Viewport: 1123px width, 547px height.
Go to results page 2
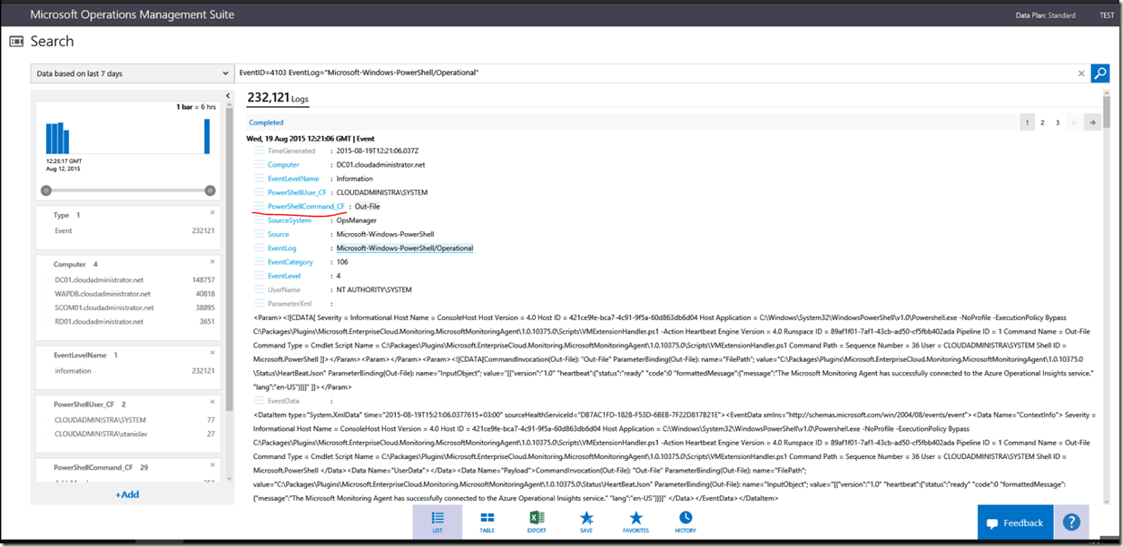1042,122
